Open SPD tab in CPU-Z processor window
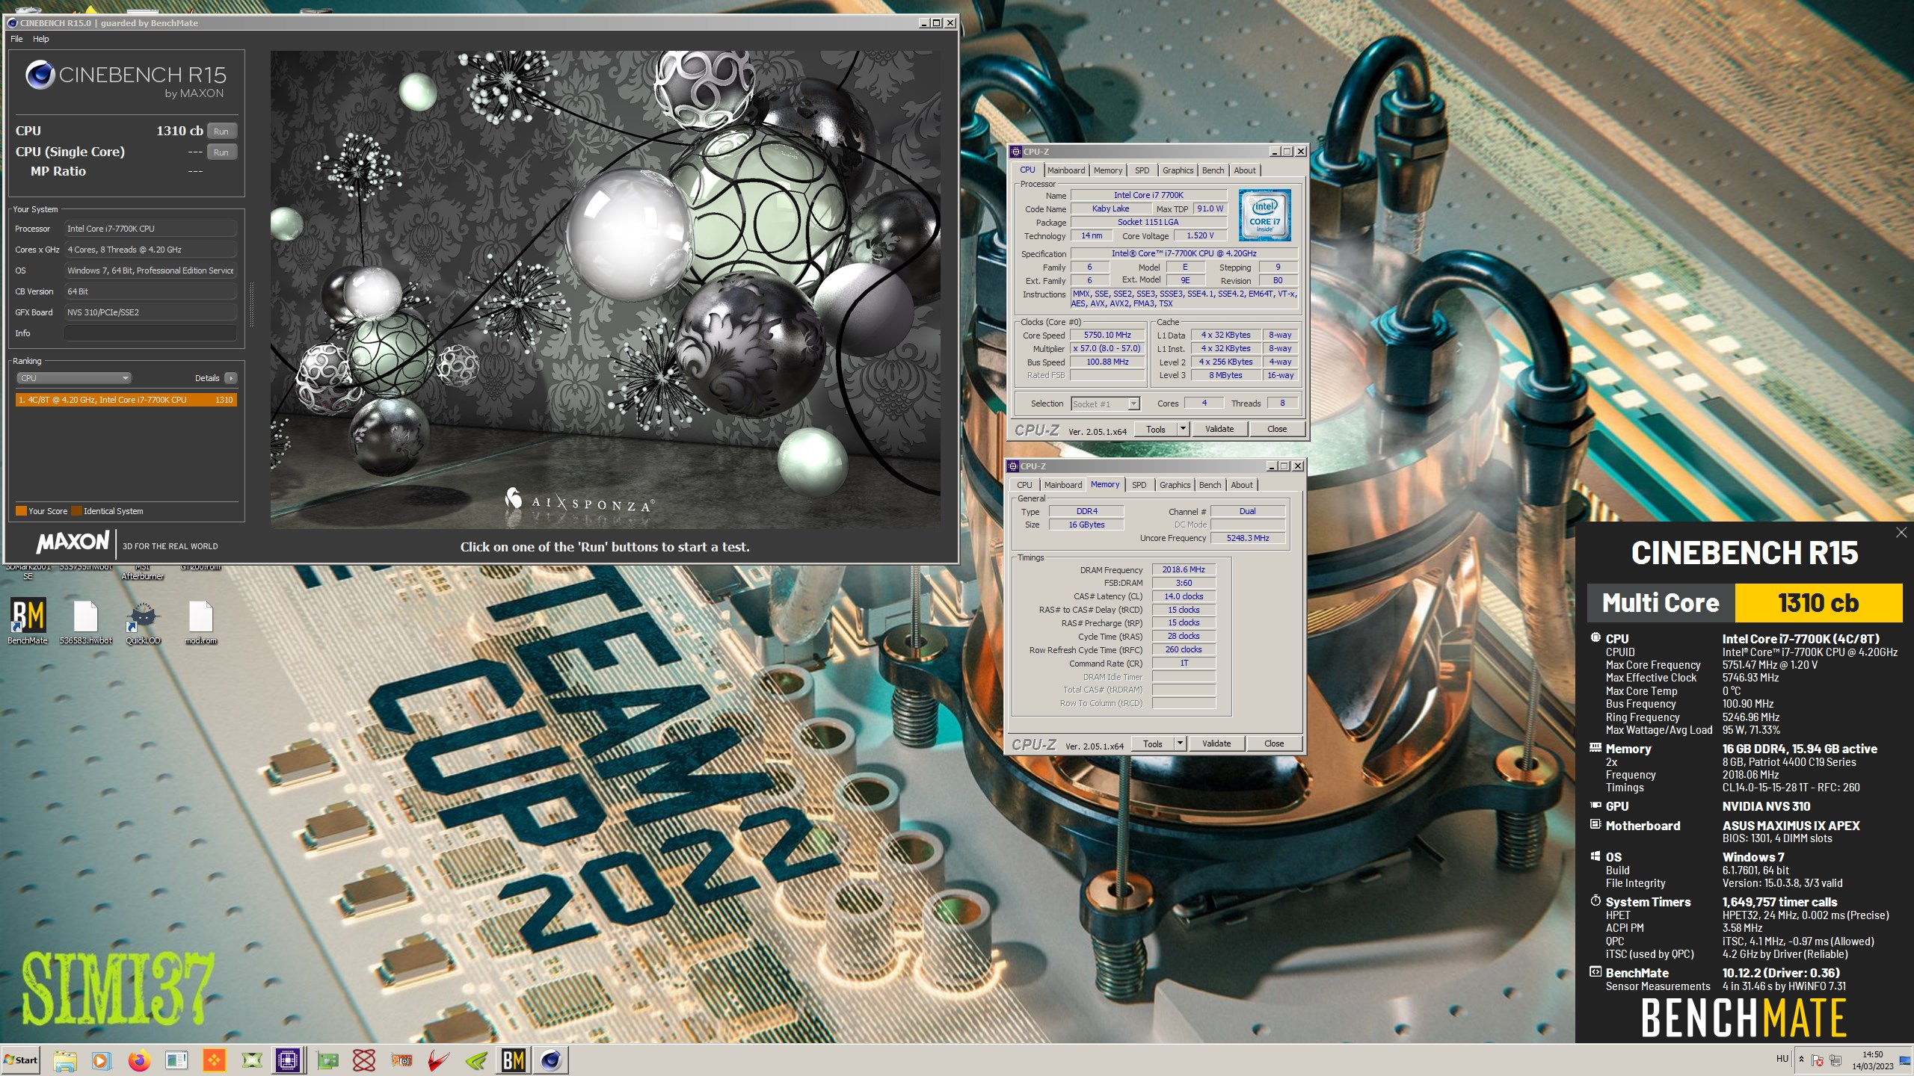The image size is (1914, 1076). (1142, 170)
